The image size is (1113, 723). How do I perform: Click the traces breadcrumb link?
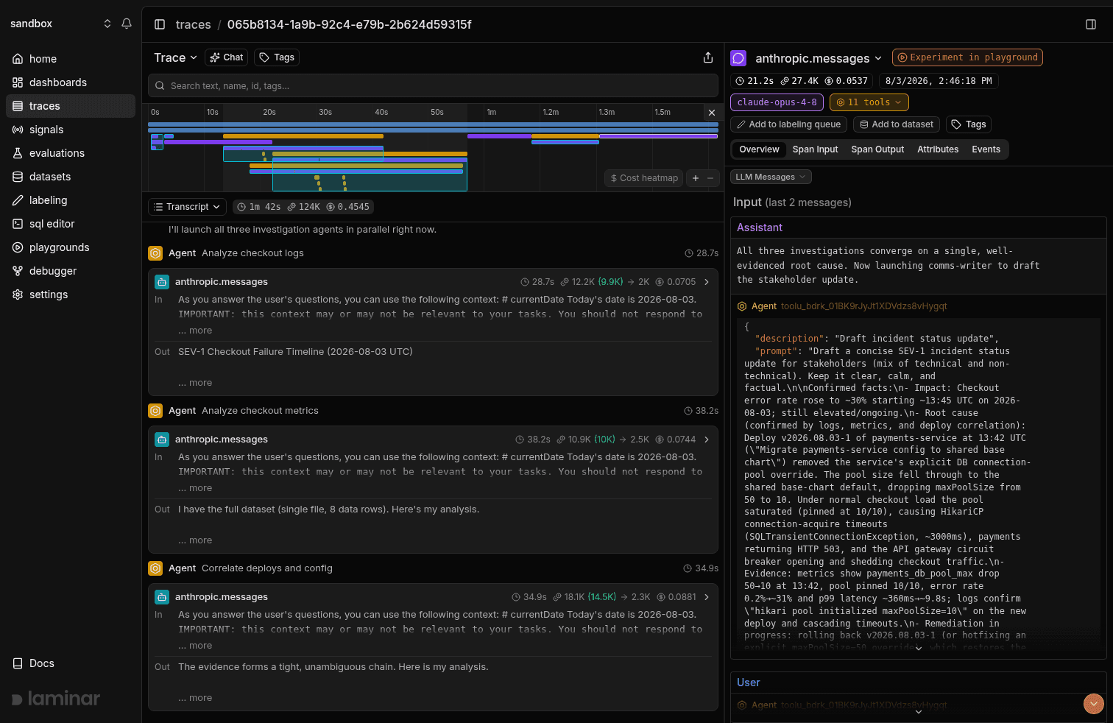point(193,24)
